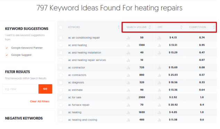Image resolution: width=220 pixels, height=129 pixels.
Task: Open volume chart for ac and heating repair services
Action: [128, 60]
